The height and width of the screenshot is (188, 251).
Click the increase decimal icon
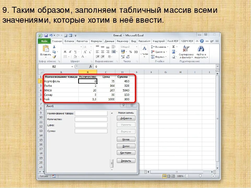(123, 57)
